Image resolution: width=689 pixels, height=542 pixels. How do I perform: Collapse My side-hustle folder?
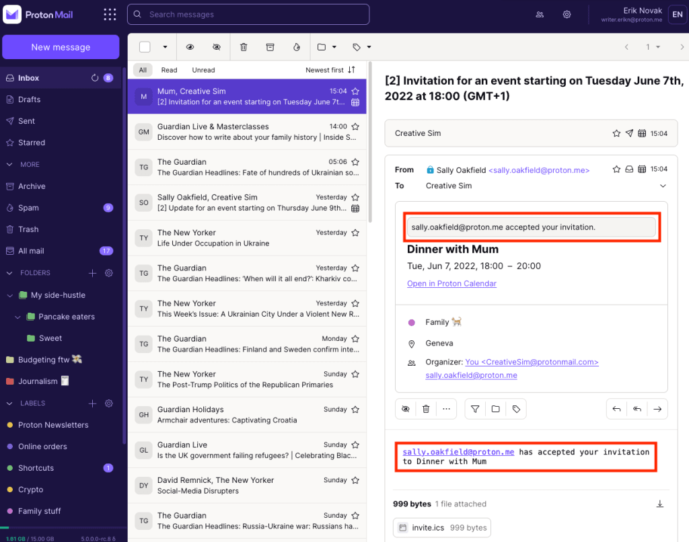[x=9, y=295]
